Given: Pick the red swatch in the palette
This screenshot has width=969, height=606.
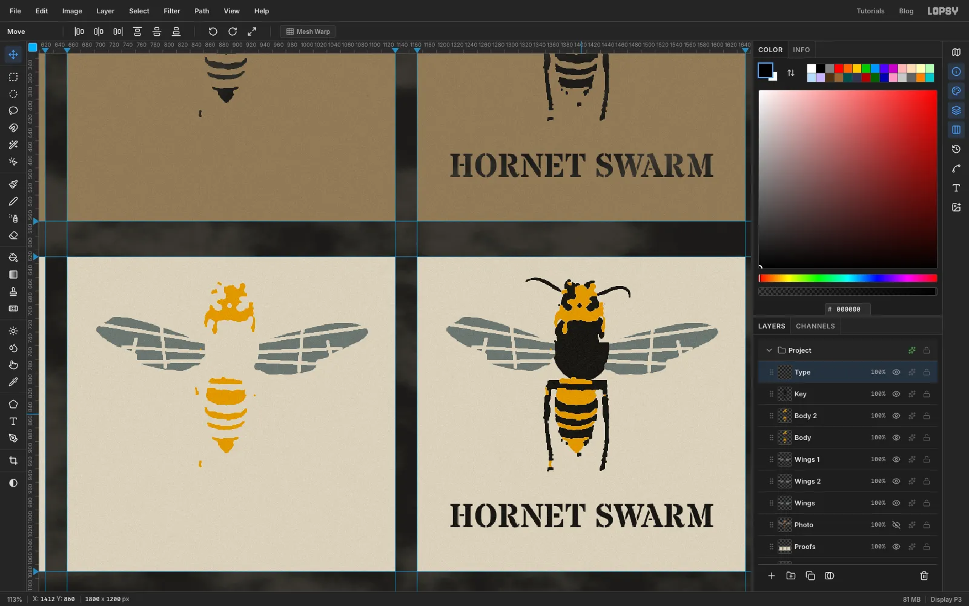Looking at the screenshot, I should point(839,68).
